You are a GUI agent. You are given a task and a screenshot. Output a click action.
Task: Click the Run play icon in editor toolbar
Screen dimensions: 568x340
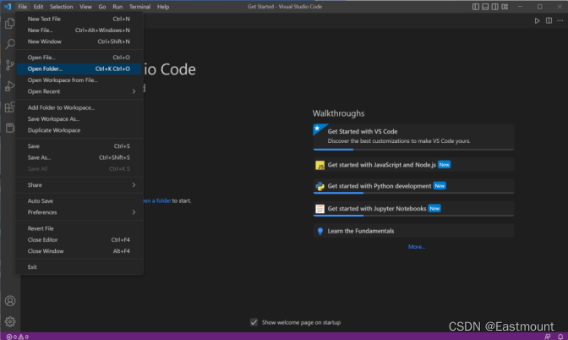pos(538,20)
